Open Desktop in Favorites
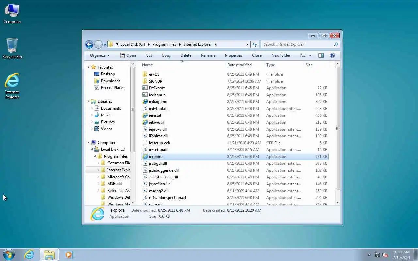The image size is (418, 261). (x=108, y=74)
